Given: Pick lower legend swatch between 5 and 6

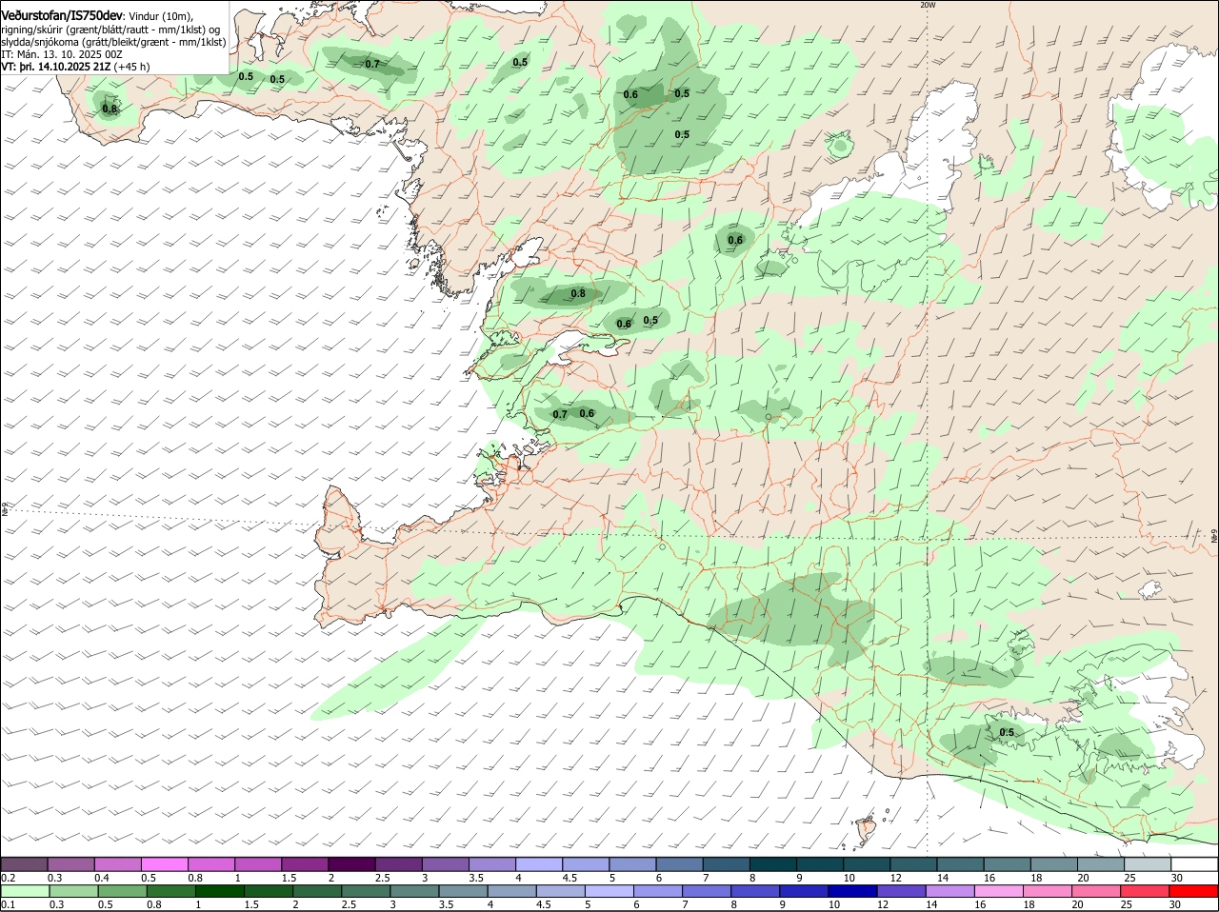Looking at the screenshot, I should [609, 891].
